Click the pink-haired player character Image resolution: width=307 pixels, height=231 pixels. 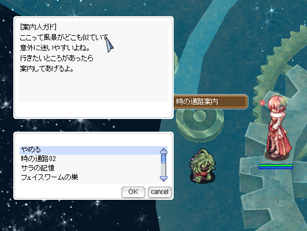point(278,126)
